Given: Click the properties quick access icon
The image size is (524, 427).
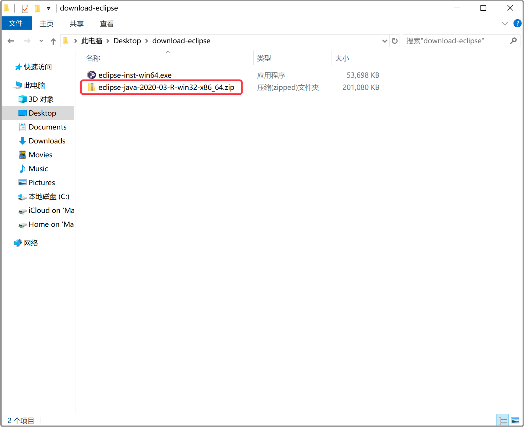Looking at the screenshot, I should pos(25,9).
